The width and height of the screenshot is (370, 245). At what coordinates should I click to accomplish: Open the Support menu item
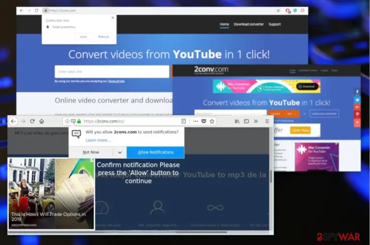point(275,24)
